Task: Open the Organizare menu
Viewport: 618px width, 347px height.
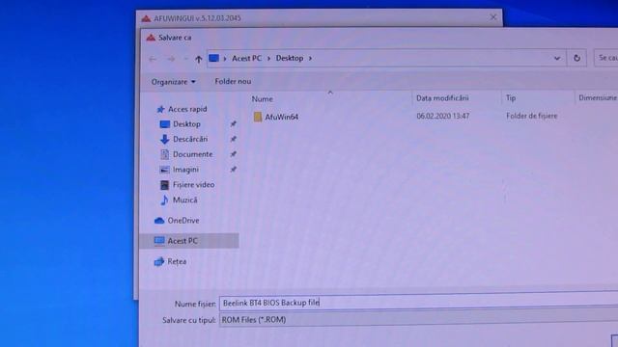Action: pos(174,82)
